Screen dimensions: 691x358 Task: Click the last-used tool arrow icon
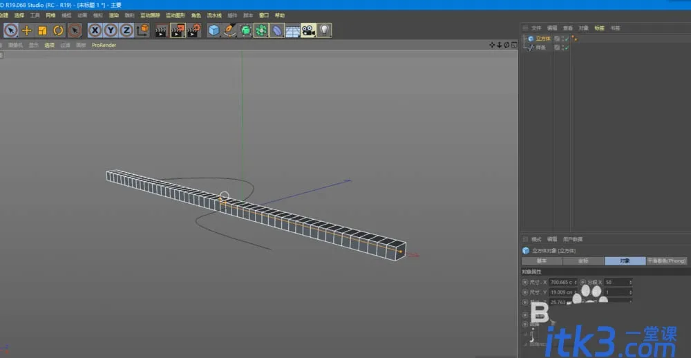(75, 30)
